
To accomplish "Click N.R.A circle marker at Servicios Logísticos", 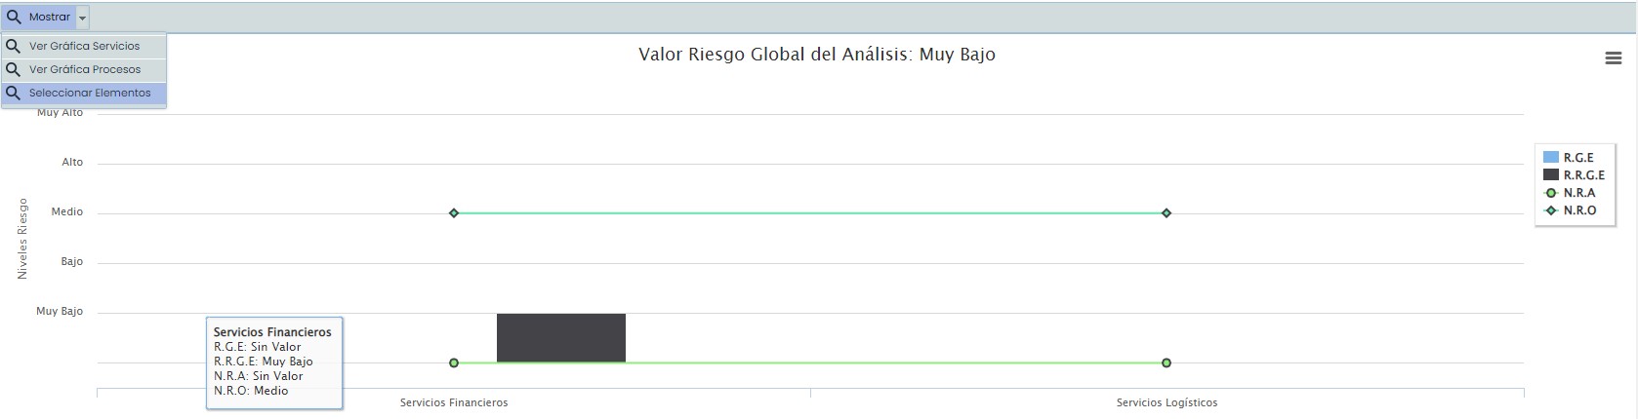I will [1167, 362].
